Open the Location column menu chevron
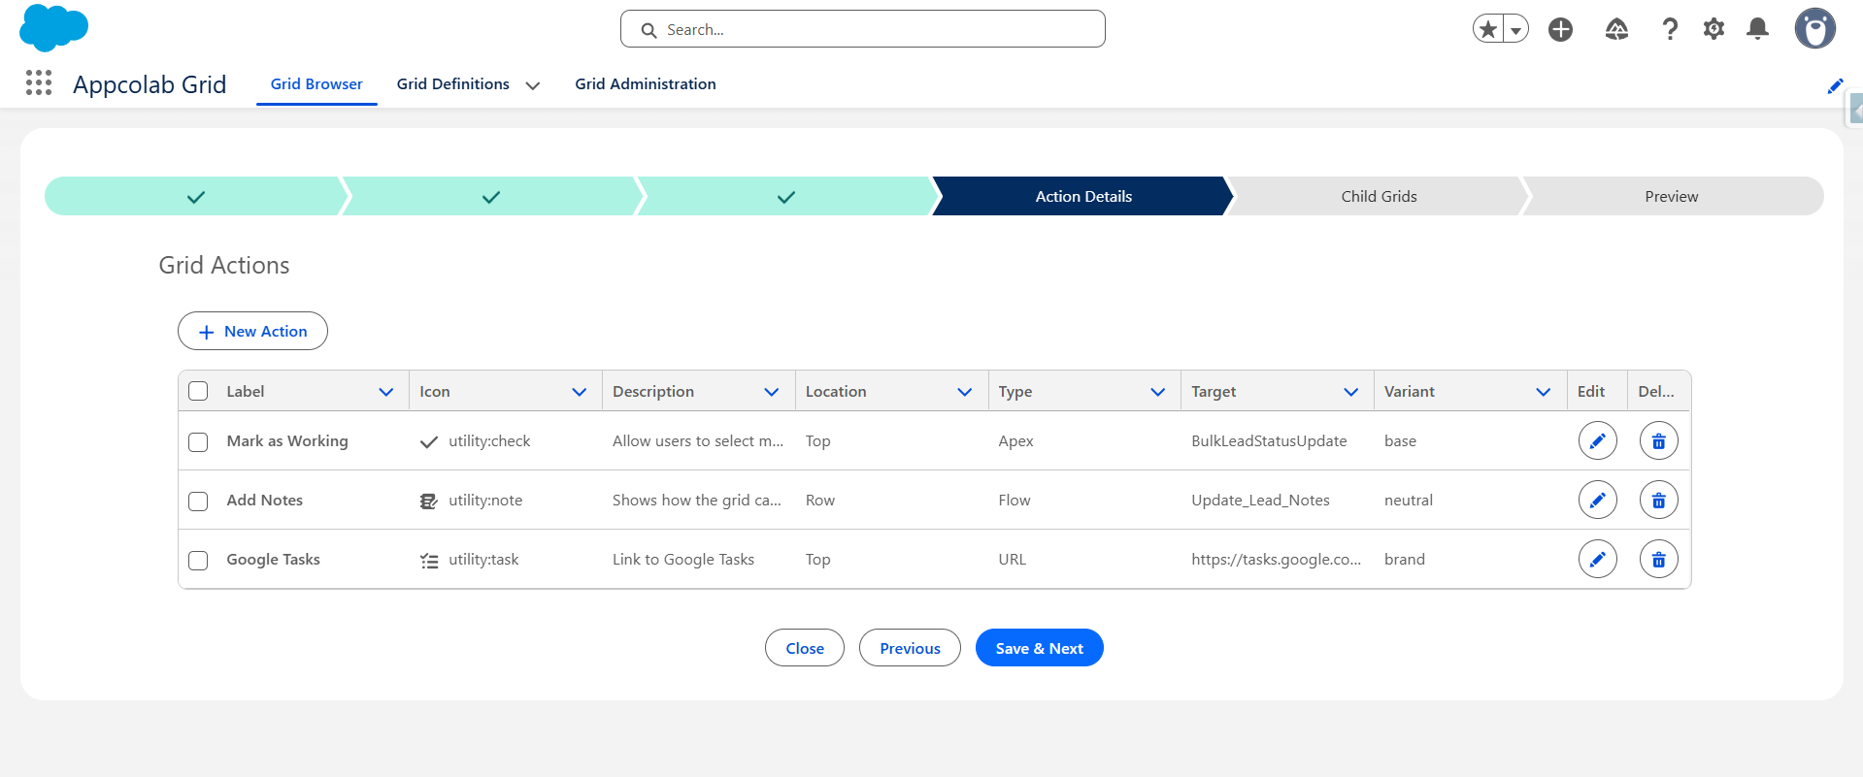Image resolution: width=1863 pixels, height=777 pixels. [965, 392]
